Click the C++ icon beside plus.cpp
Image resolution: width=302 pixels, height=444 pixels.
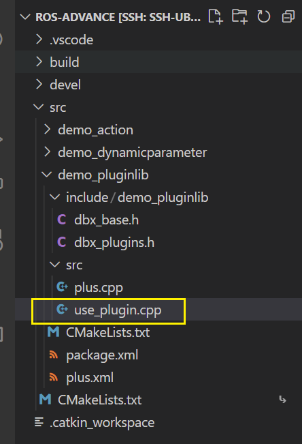tap(62, 287)
